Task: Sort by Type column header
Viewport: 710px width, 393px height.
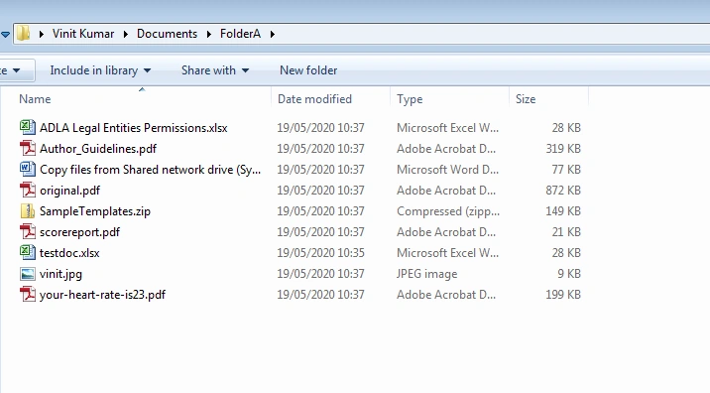Action: coord(410,99)
